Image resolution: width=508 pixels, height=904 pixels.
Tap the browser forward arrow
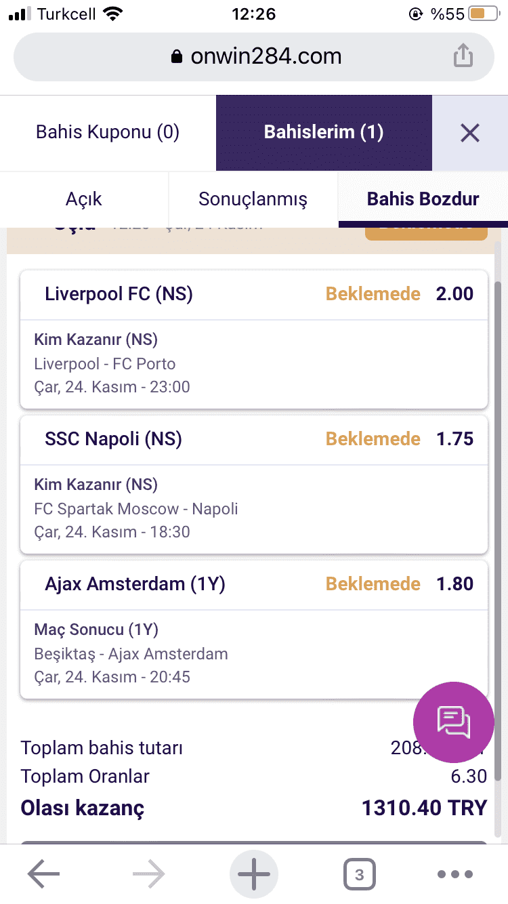click(149, 875)
